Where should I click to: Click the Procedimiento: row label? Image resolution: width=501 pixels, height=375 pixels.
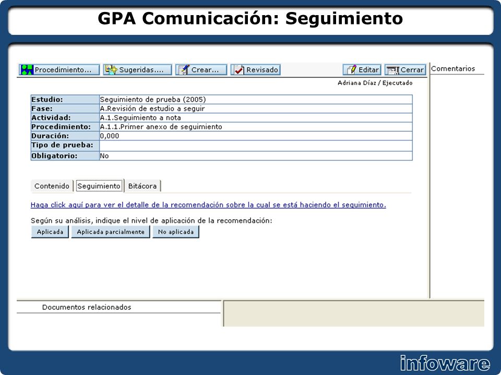(x=61, y=127)
